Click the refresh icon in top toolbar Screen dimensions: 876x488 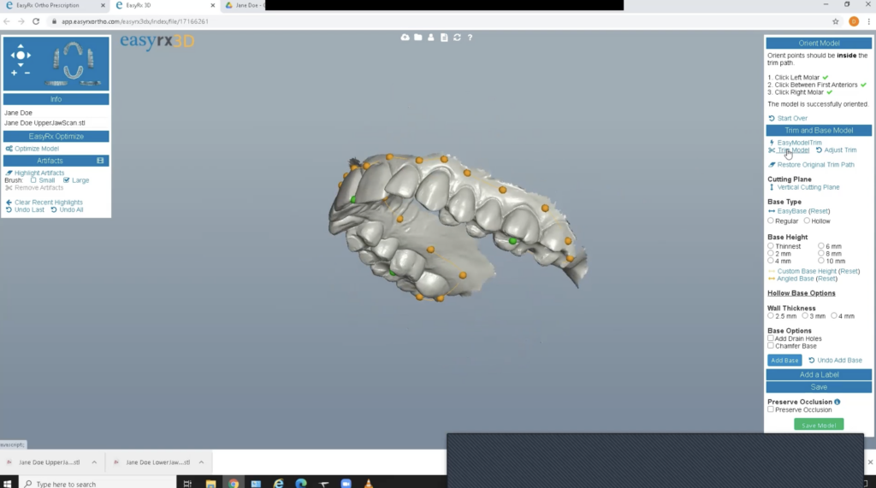[x=458, y=37]
